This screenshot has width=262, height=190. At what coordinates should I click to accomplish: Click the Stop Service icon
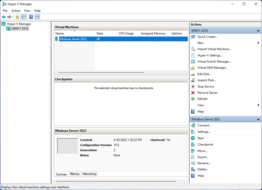pos(193,87)
